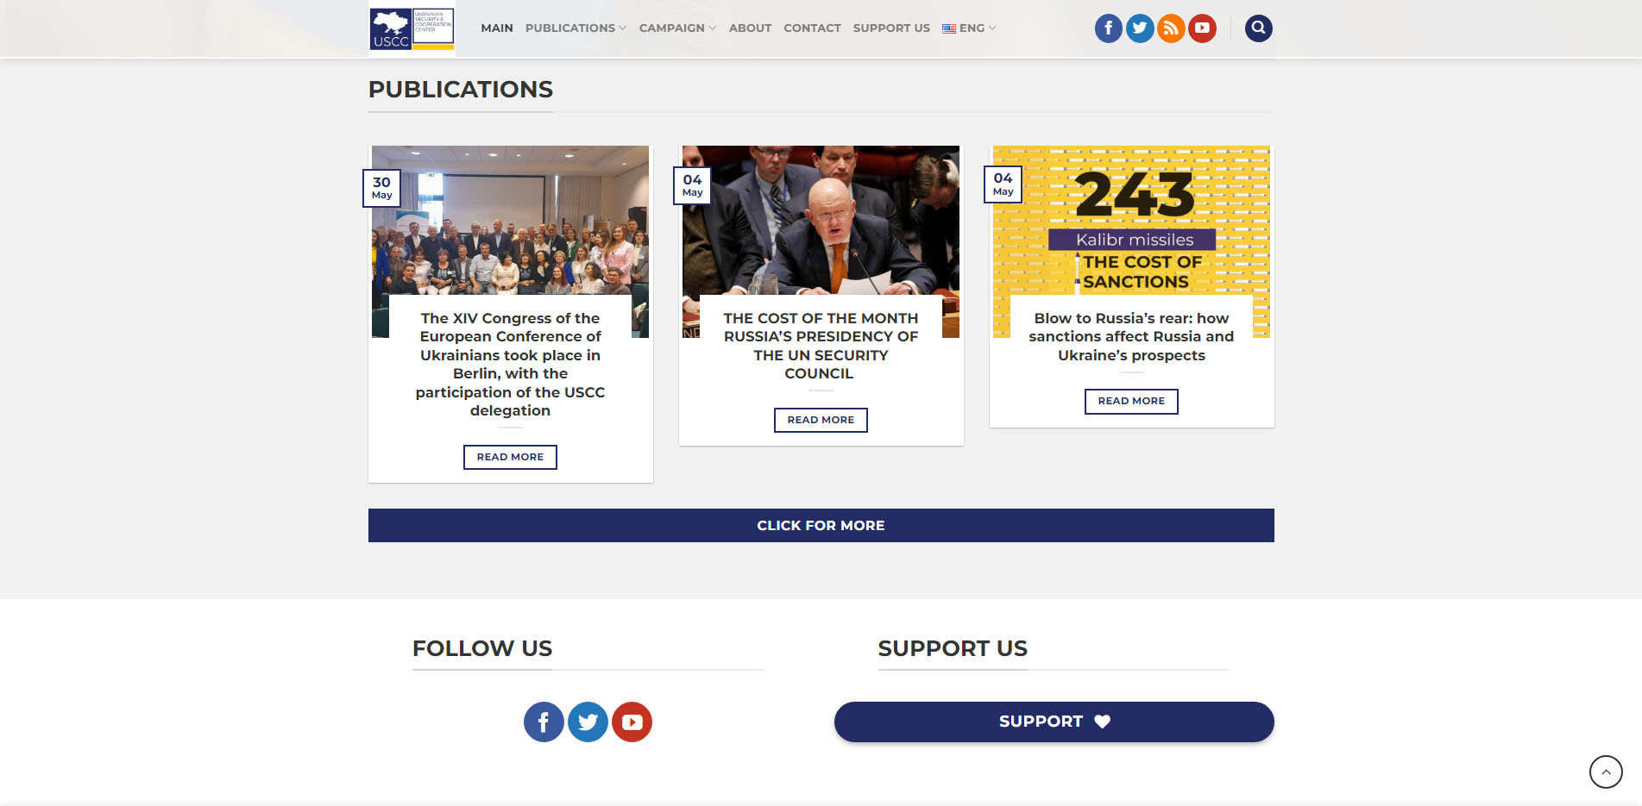Click the Support heart button
This screenshot has width=1642, height=806.
pos(1054,722)
